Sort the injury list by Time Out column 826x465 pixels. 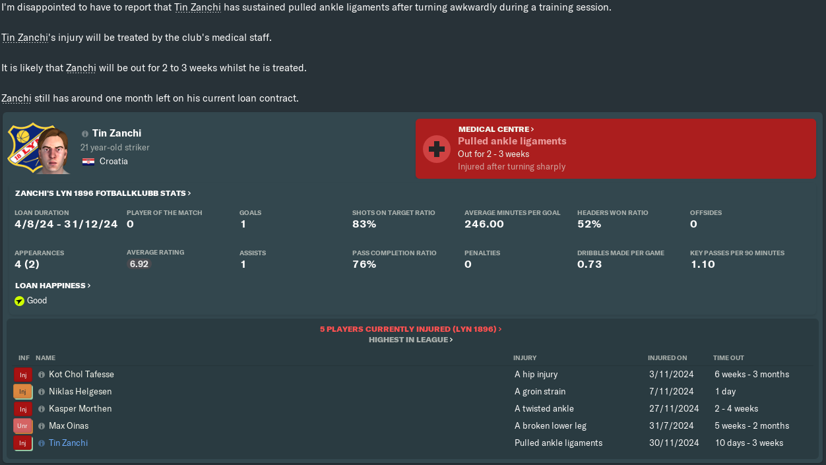click(728, 358)
